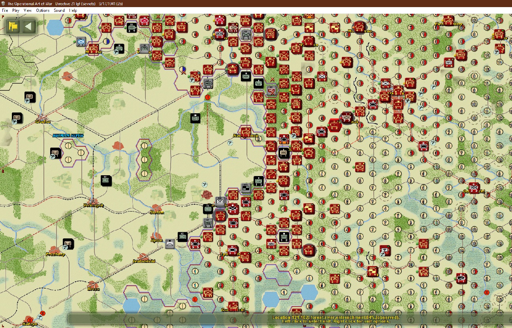Click airfield plane marker northwest of Slonim

coord(205,184)
